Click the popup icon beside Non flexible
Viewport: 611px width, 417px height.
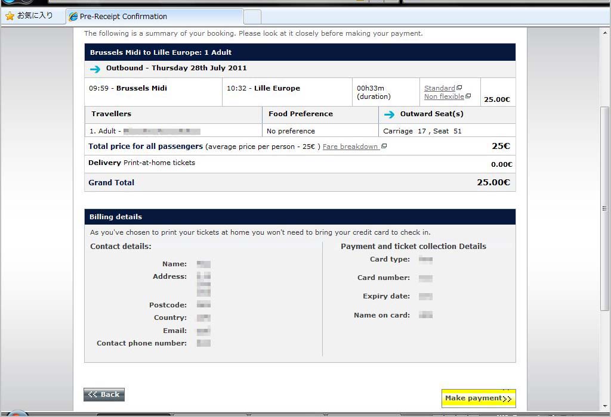coord(468,97)
